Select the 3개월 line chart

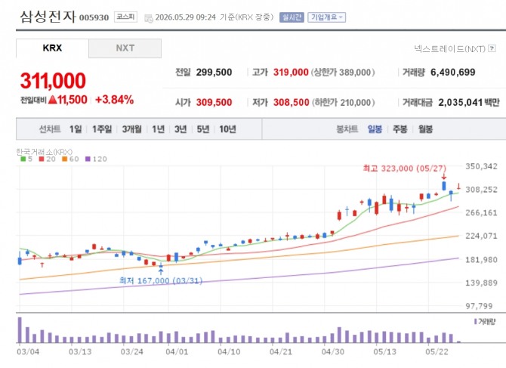[x=131, y=129]
